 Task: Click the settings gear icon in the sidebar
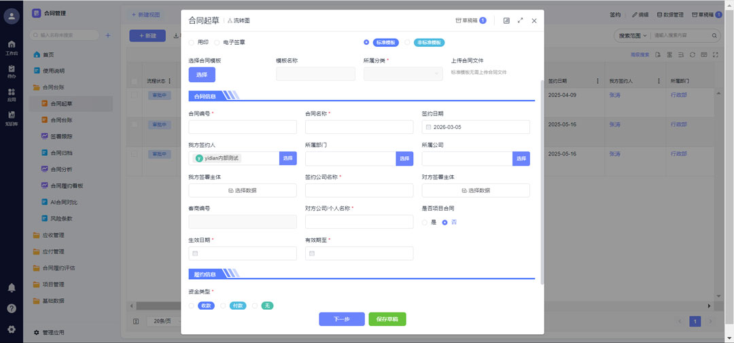(x=12, y=329)
